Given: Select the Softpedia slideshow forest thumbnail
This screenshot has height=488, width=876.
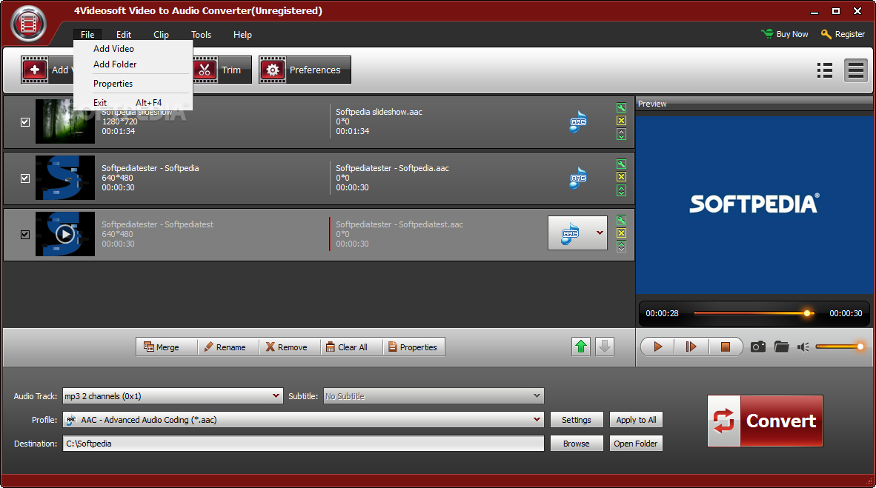Looking at the screenshot, I should 64,121.
